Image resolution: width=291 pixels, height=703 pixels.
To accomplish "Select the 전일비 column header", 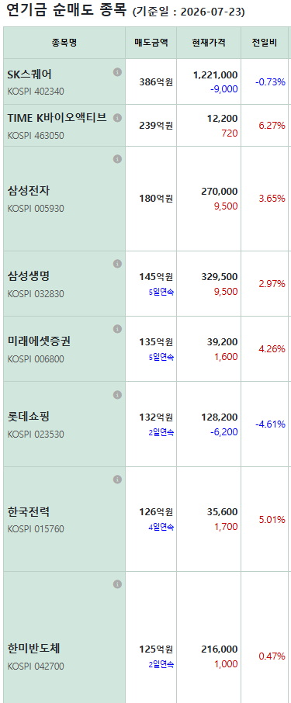I will click(x=265, y=43).
